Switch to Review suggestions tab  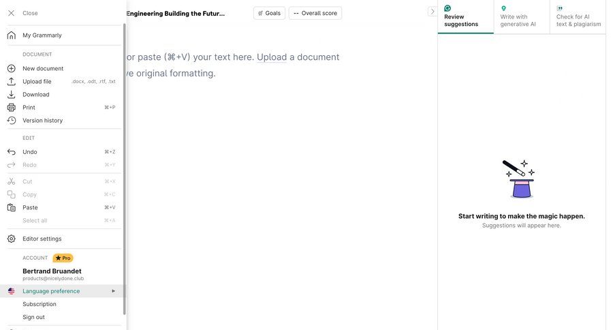[x=466, y=17]
